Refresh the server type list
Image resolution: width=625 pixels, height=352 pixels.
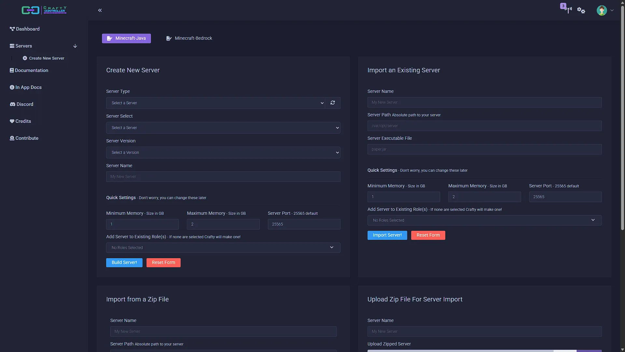coord(333,103)
